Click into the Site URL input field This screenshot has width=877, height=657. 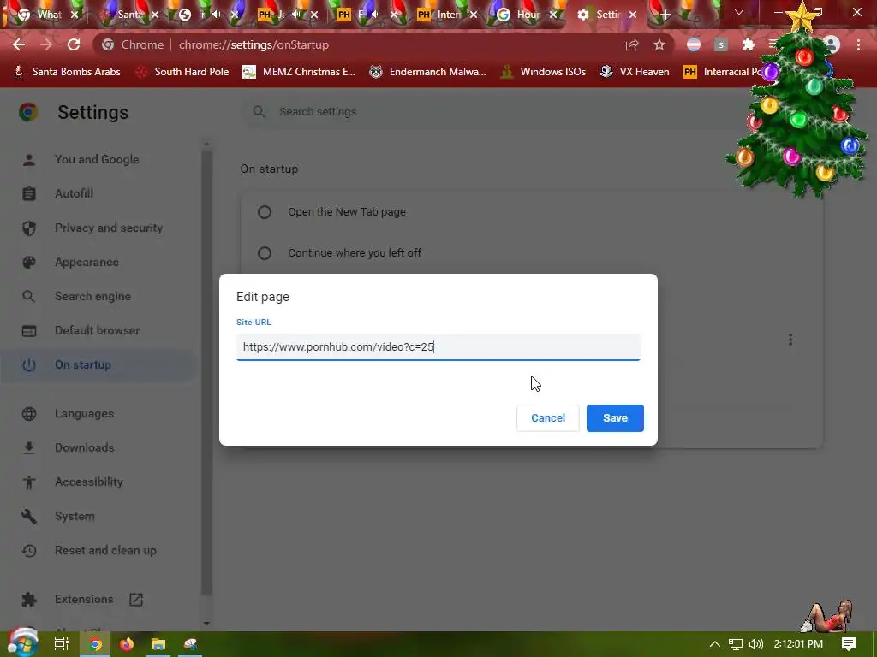tap(438, 347)
